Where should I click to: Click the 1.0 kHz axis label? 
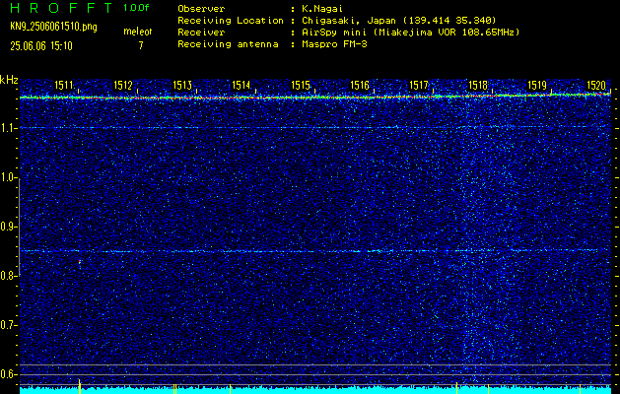(8, 177)
